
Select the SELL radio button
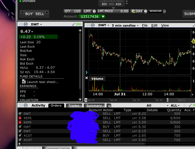(x=47, y=13)
